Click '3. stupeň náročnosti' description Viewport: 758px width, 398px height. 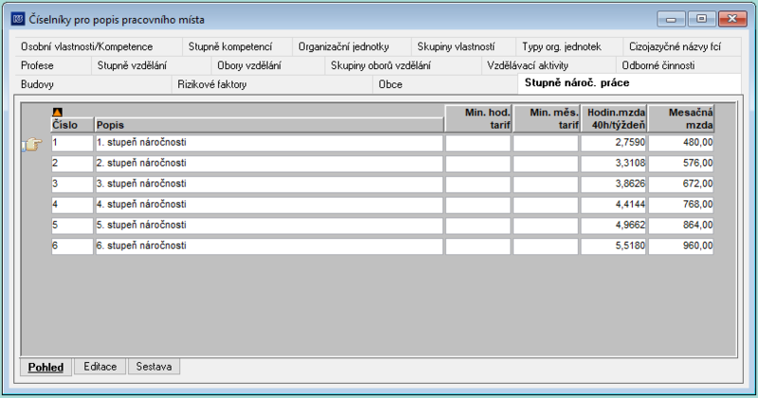(269, 184)
